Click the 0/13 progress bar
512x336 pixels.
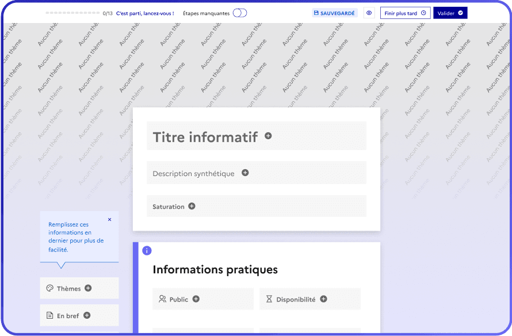[72, 13]
